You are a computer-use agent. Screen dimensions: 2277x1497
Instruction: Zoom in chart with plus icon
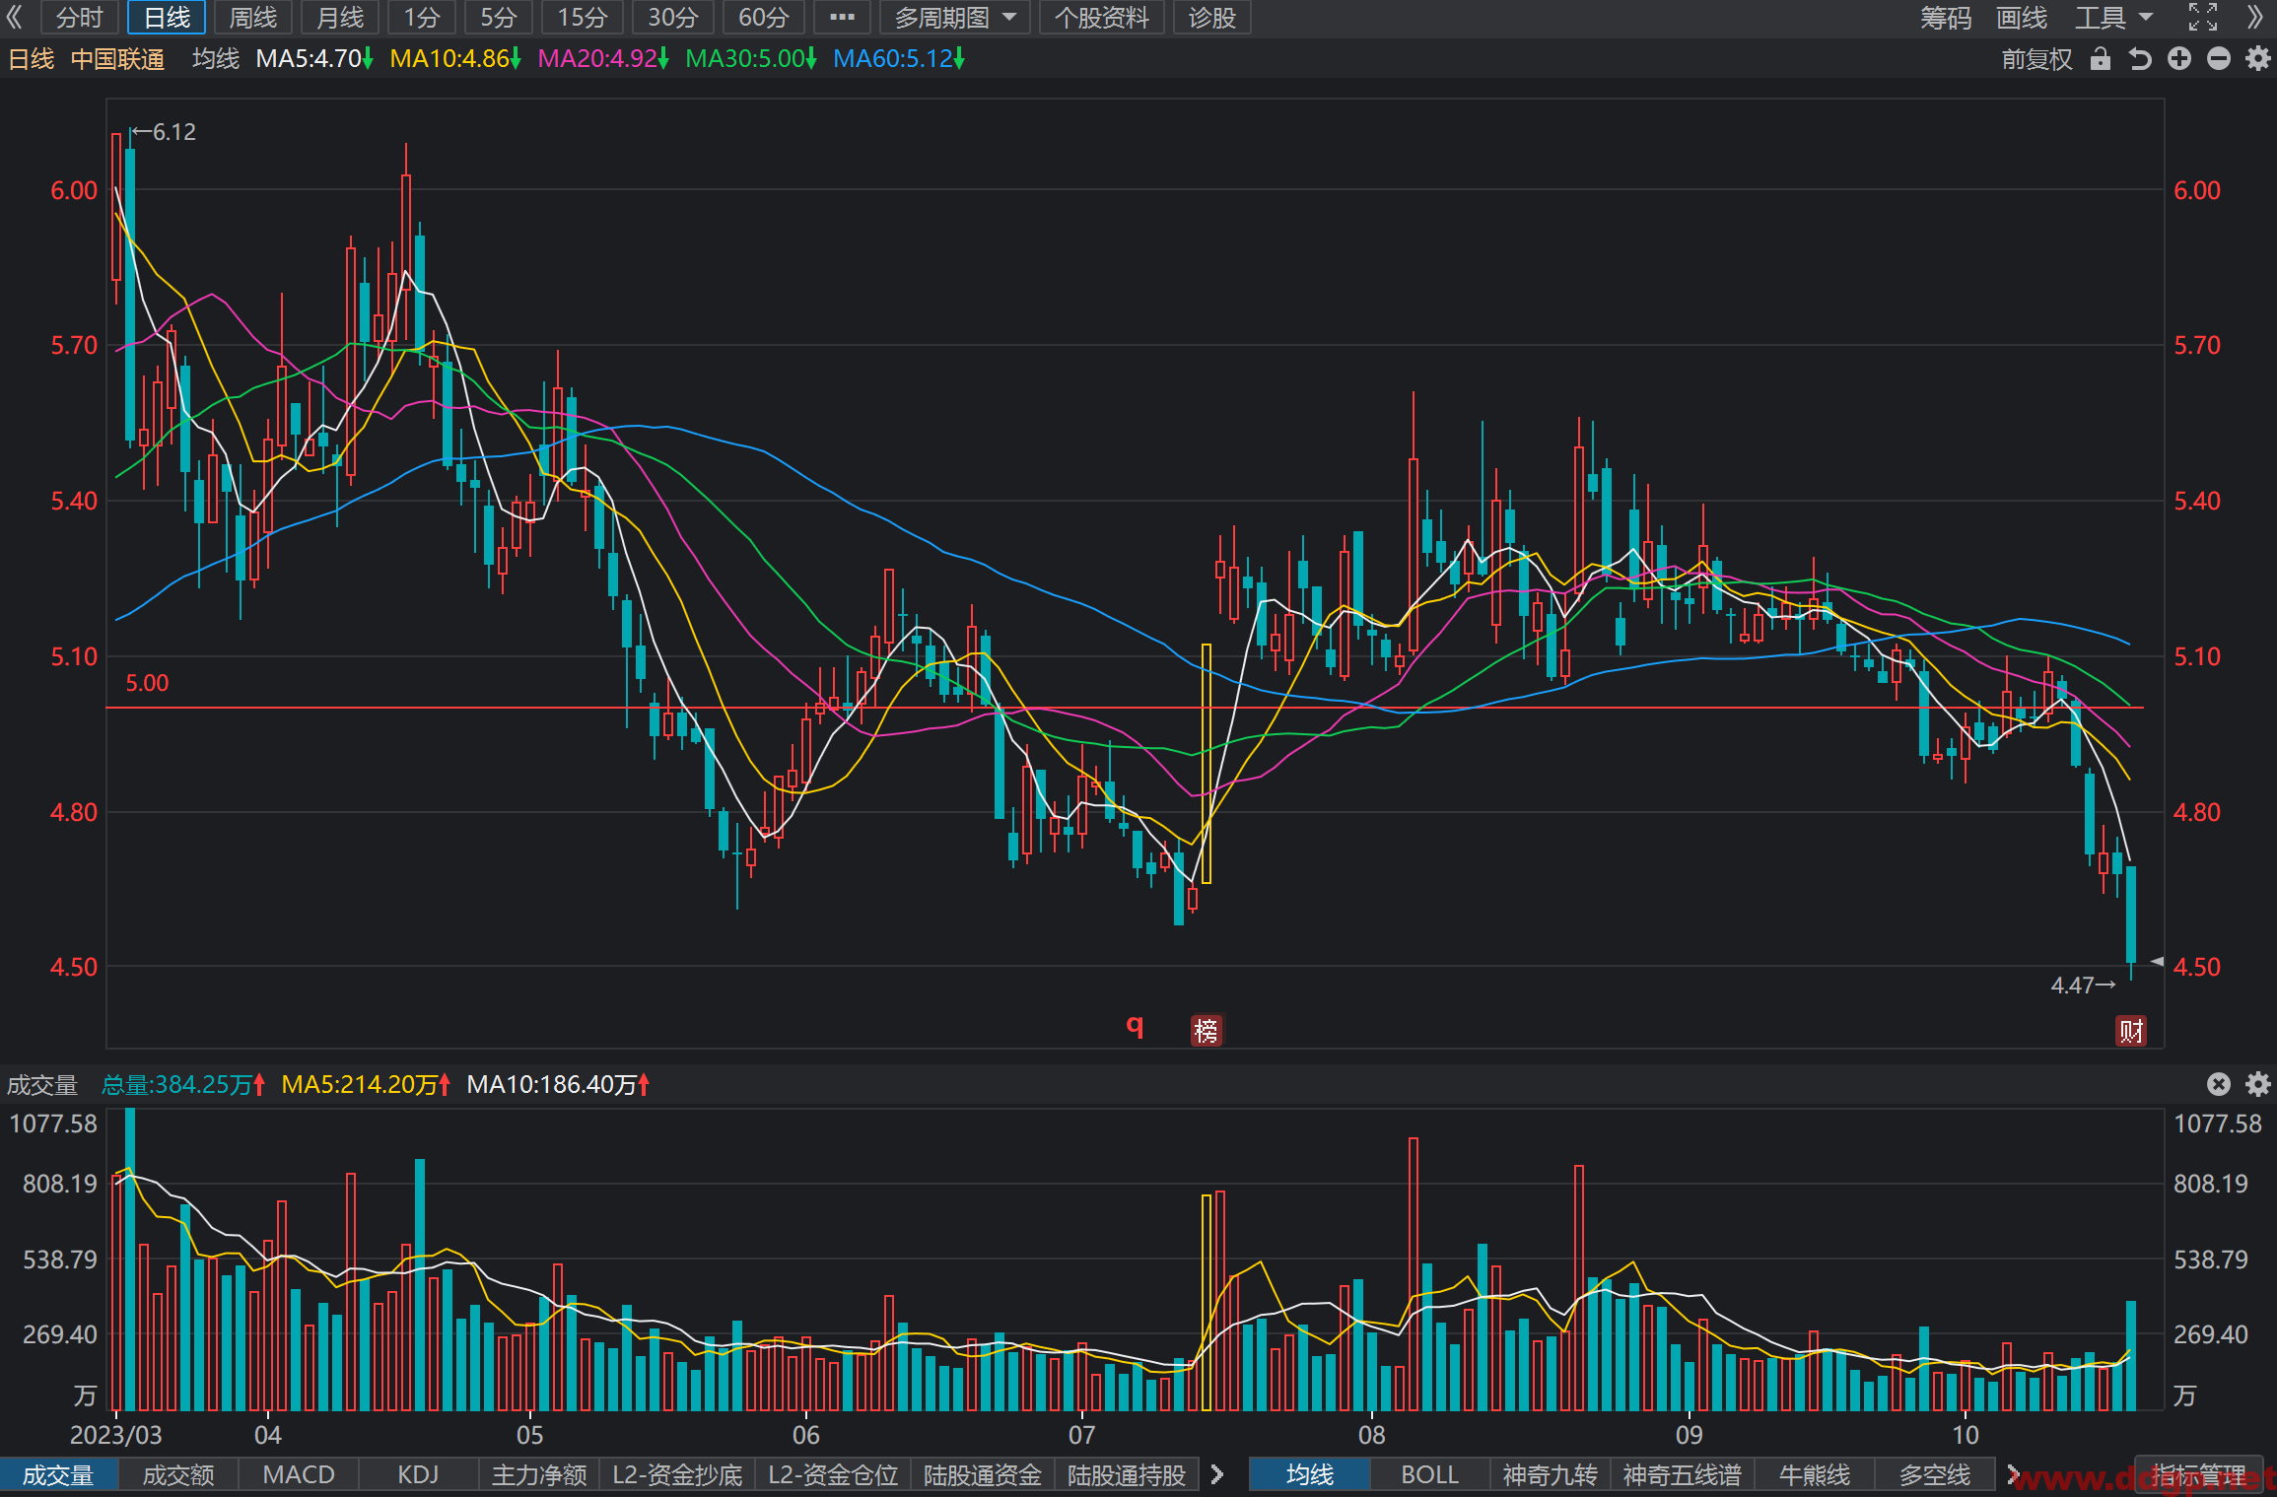(x=2179, y=59)
